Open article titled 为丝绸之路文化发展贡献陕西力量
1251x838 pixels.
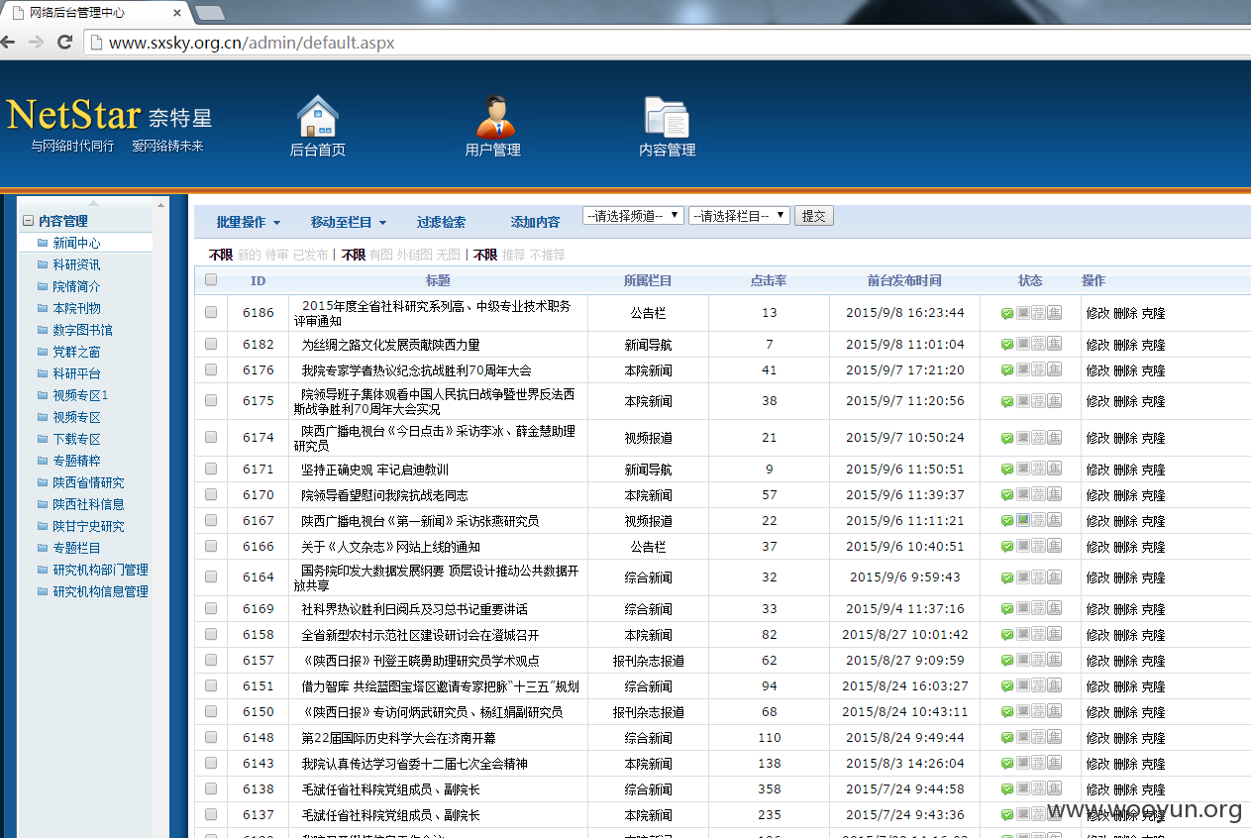[x=390, y=345]
